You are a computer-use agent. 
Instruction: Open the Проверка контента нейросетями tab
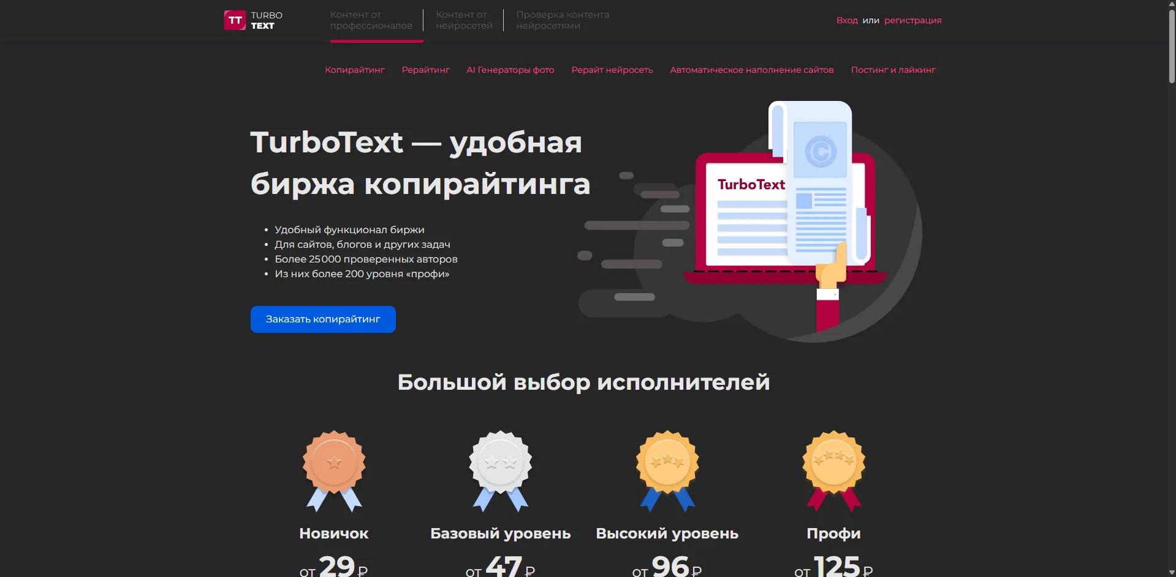(563, 20)
